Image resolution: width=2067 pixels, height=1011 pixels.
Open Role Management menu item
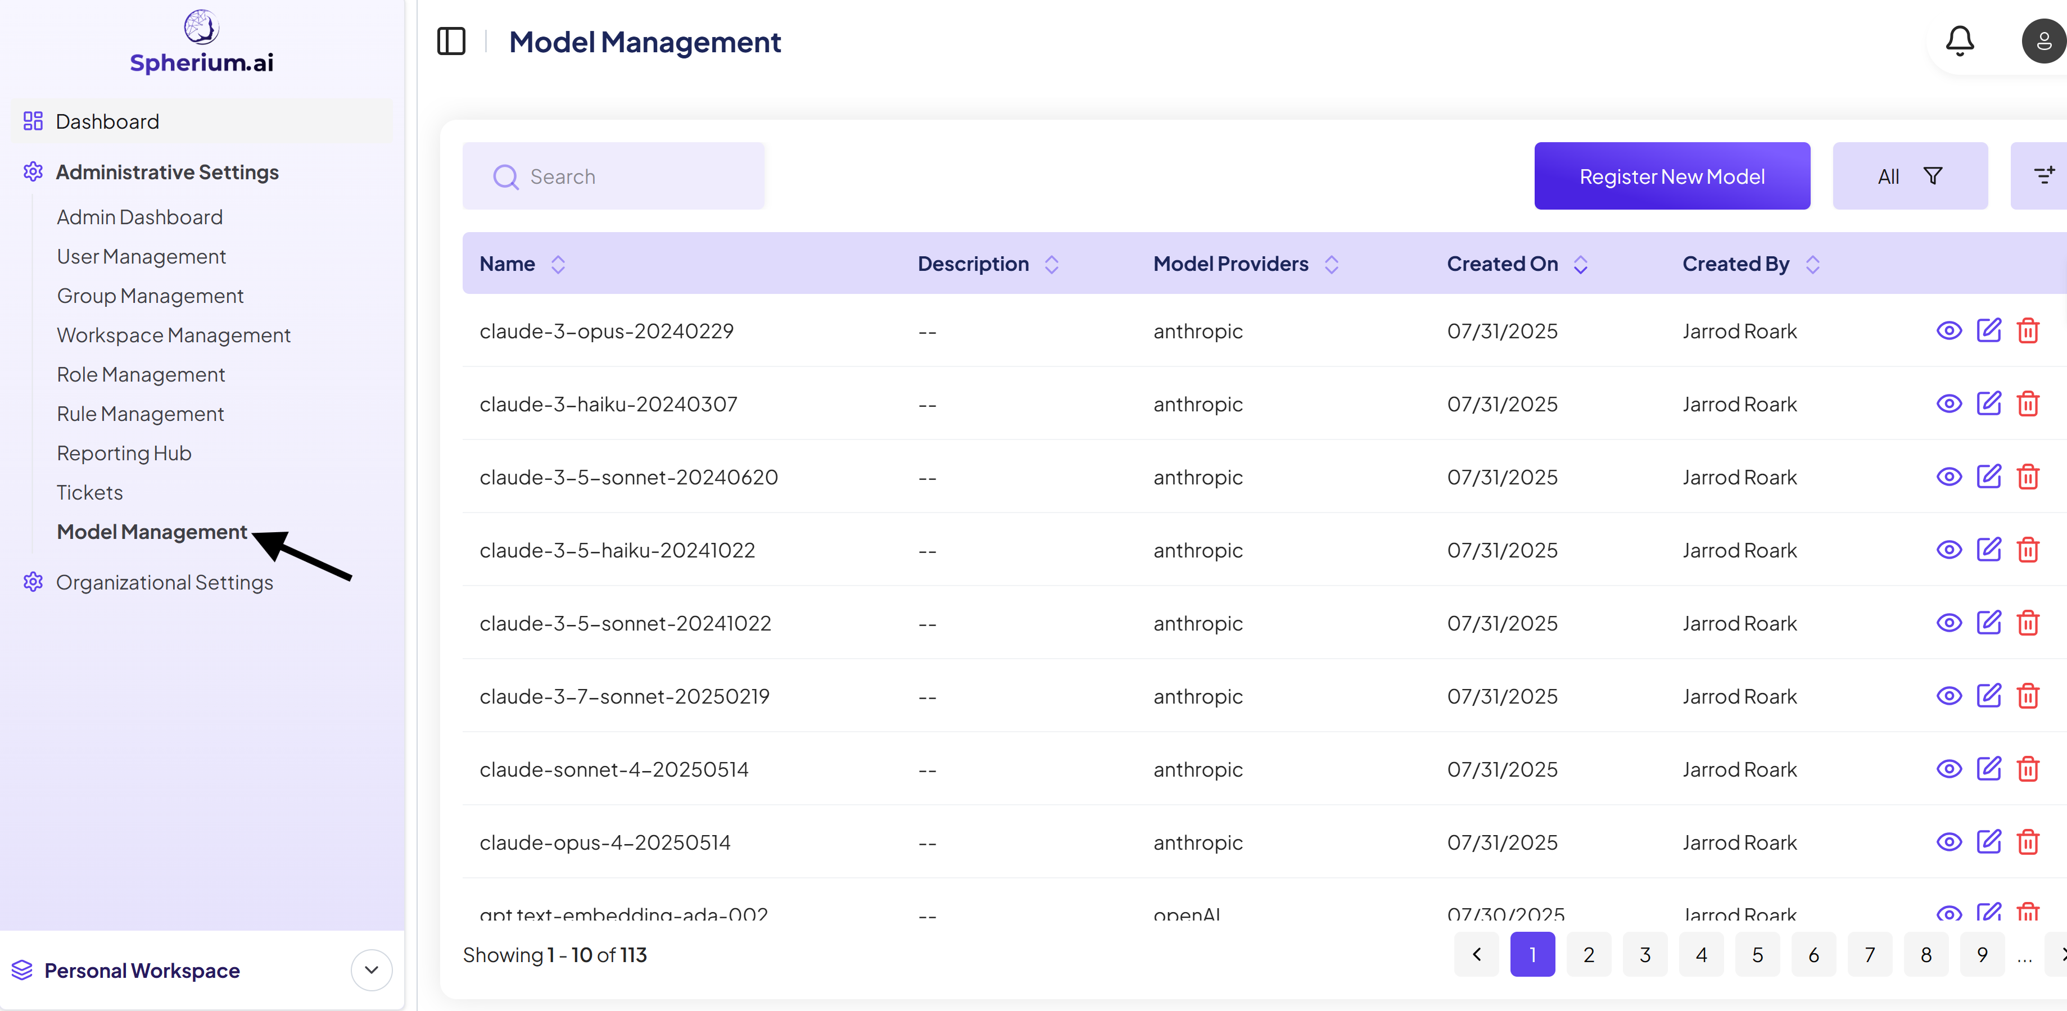coord(141,374)
